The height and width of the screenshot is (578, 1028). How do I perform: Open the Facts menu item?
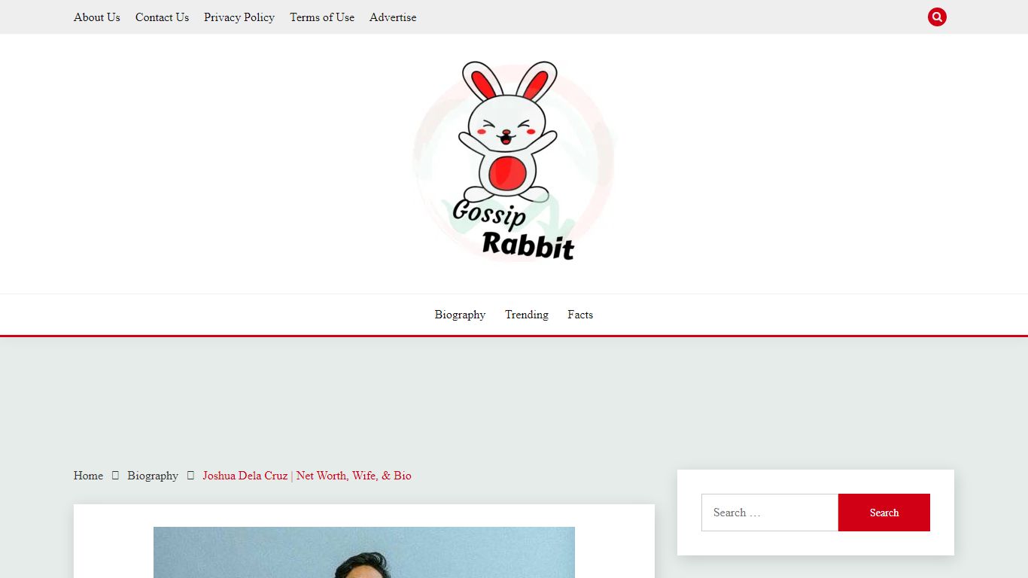580,315
